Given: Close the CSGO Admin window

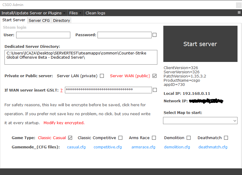Looking at the screenshot, I should coord(239,5).
